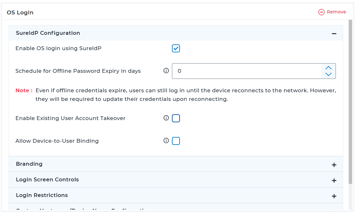Click the Offline Password Expiry days field
The width and height of the screenshot is (356, 212).
(246, 71)
